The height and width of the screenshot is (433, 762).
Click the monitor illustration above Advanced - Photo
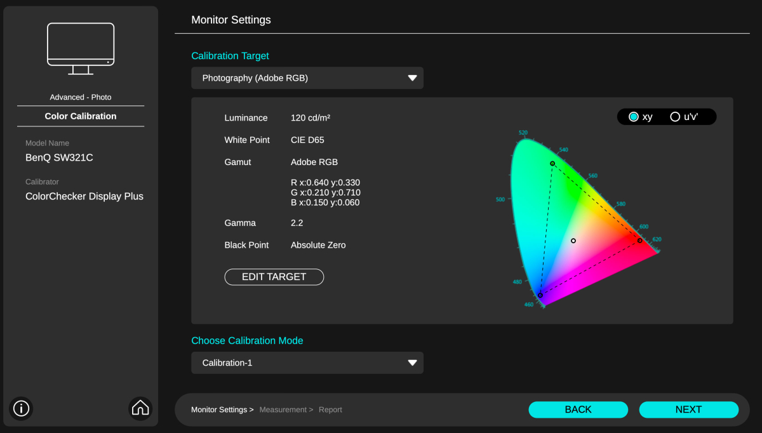[81, 48]
